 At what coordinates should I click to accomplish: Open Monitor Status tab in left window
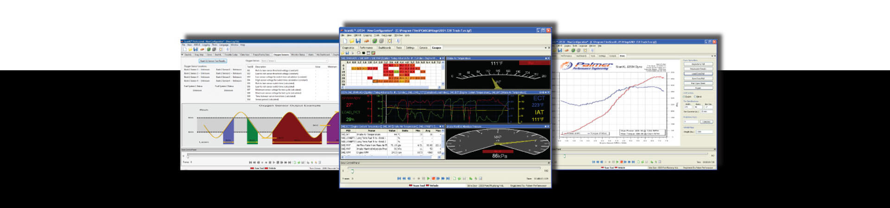pos(298,55)
